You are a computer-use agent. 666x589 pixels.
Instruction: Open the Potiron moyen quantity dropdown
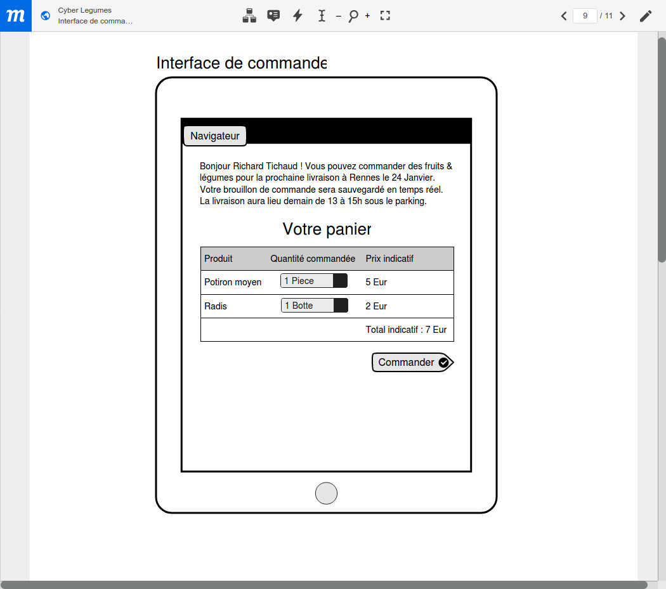point(314,281)
